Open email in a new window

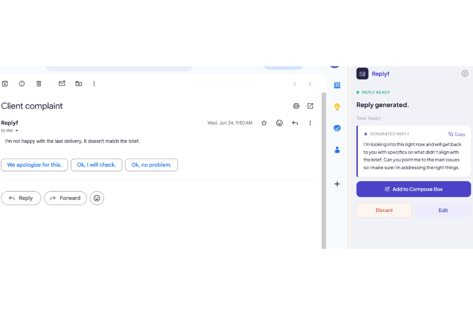[x=310, y=106]
